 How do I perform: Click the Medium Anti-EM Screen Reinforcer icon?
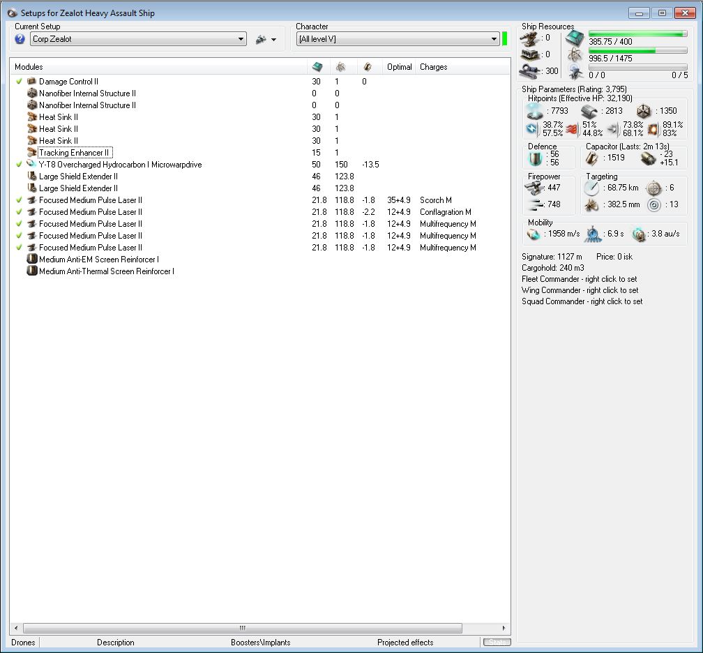32,260
